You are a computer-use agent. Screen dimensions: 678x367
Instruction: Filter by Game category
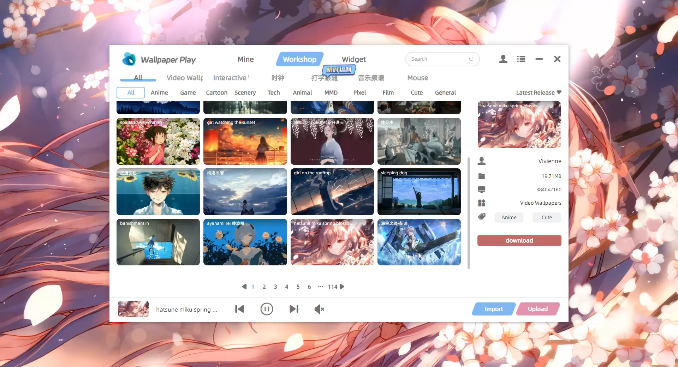click(188, 92)
